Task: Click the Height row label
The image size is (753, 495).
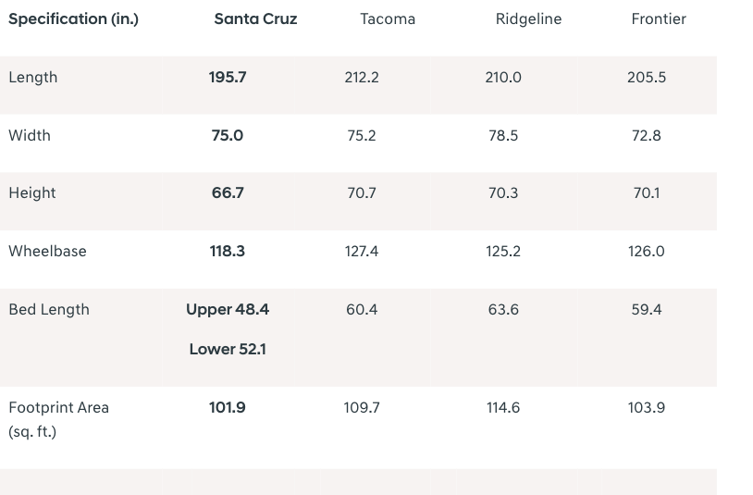Action: [x=32, y=192]
